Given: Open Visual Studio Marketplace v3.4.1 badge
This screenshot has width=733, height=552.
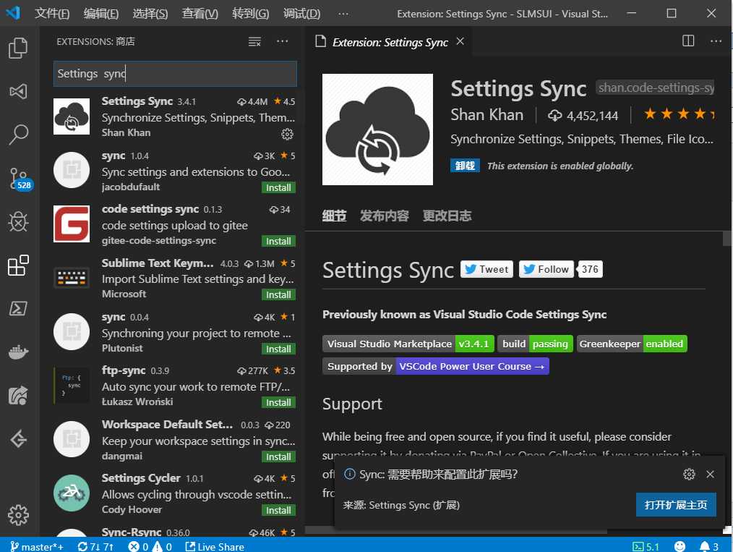Looking at the screenshot, I should [408, 344].
